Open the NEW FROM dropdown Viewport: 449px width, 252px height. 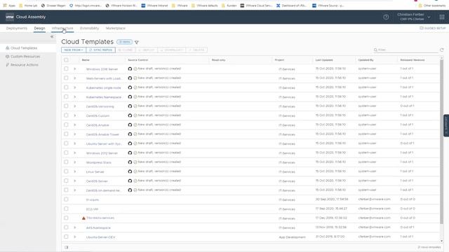pos(74,50)
